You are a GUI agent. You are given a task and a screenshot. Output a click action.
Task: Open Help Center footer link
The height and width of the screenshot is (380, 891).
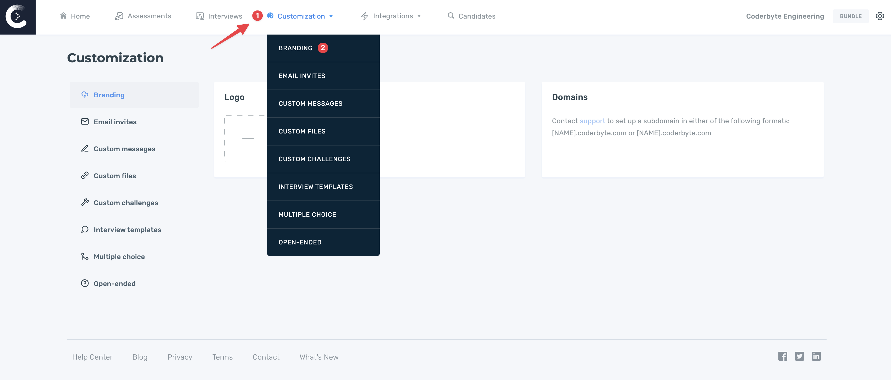92,357
